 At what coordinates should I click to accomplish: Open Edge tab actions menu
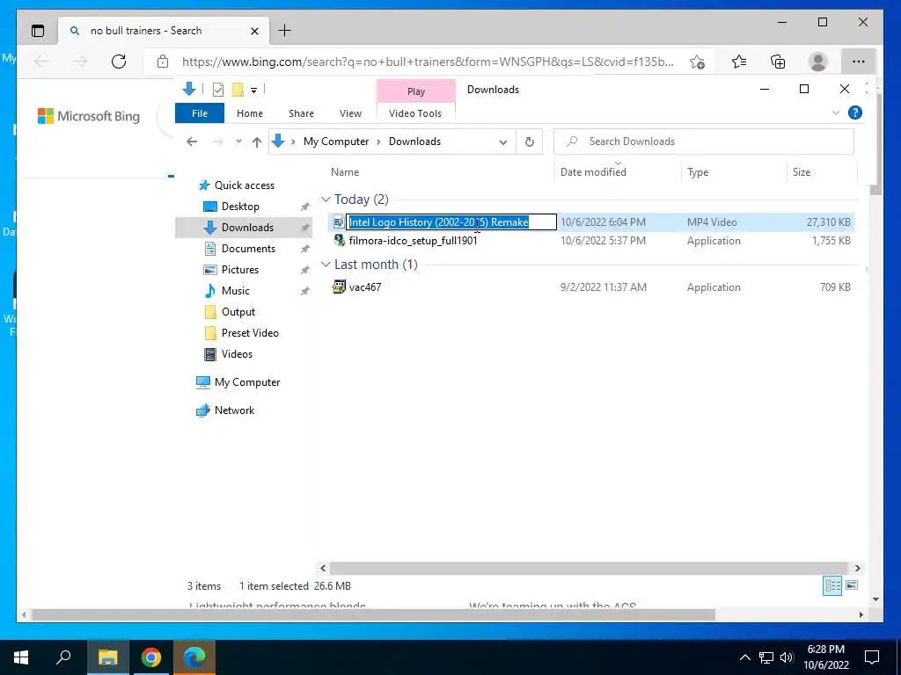(38, 31)
